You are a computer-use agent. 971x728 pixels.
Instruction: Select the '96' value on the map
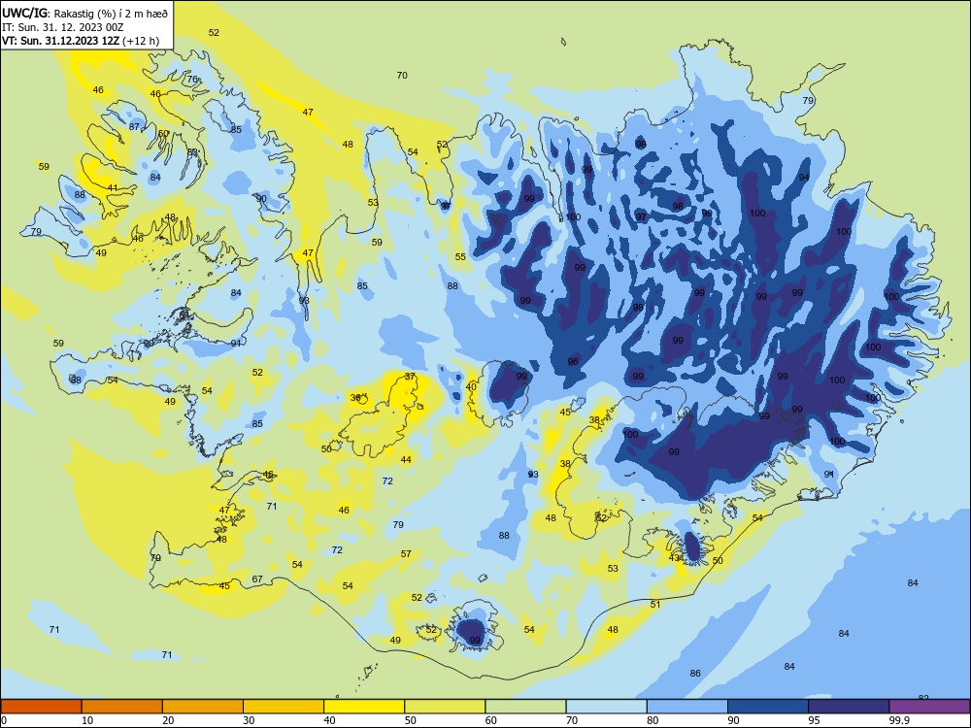tap(573, 362)
